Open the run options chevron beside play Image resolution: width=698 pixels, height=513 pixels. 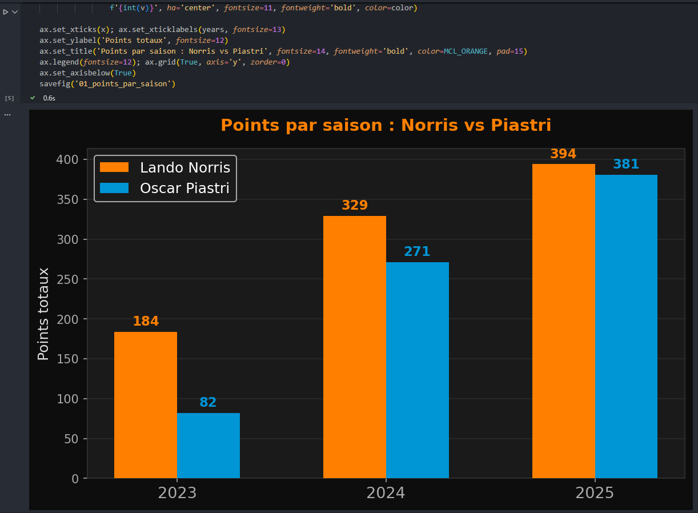click(x=15, y=11)
